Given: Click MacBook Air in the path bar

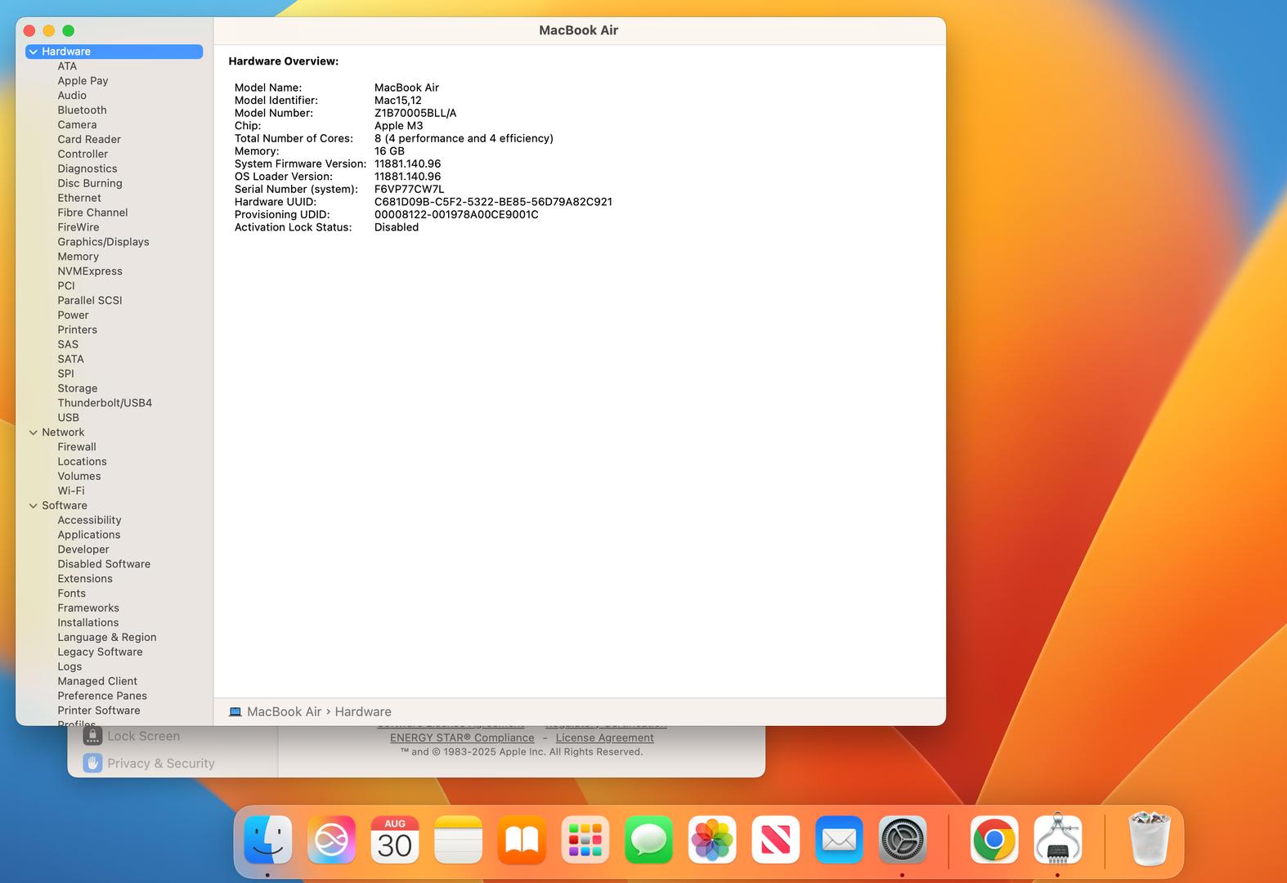Looking at the screenshot, I should [285, 712].
